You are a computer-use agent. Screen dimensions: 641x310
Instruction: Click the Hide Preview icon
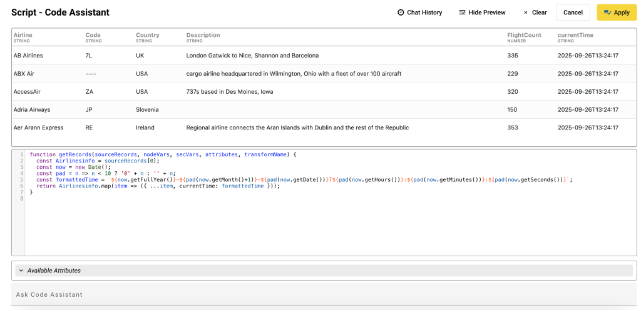click(x=462, y=12)
